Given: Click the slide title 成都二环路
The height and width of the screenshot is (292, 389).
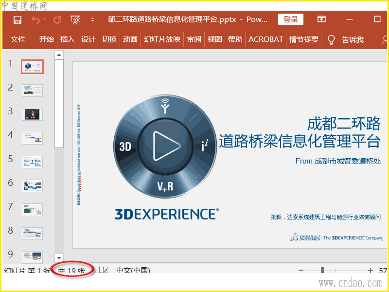Looking at the screenshot, I should point(344,124).
